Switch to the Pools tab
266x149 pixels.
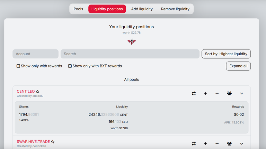click(78, 9)
